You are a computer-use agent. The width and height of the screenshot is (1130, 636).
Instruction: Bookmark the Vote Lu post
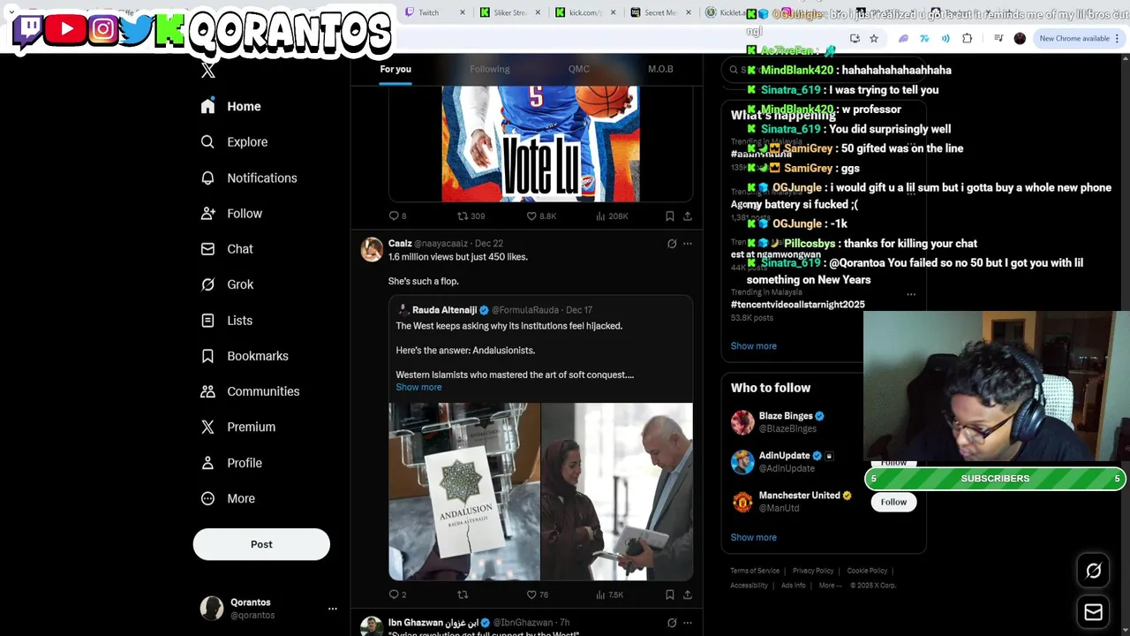(670, 216)
